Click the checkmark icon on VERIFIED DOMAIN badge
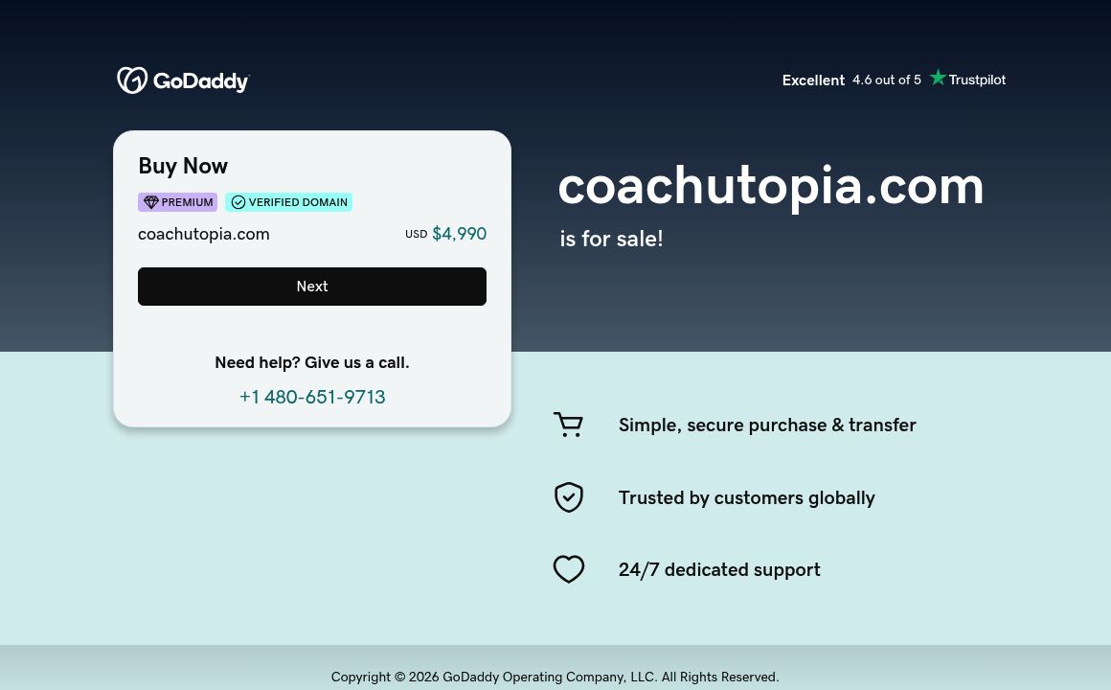The height and width of the screenshot is (690, 1111). point(238,202)
